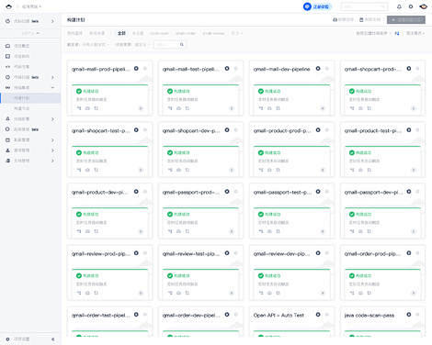Open pipeline Open API - Auto Test

pos(279,315)
